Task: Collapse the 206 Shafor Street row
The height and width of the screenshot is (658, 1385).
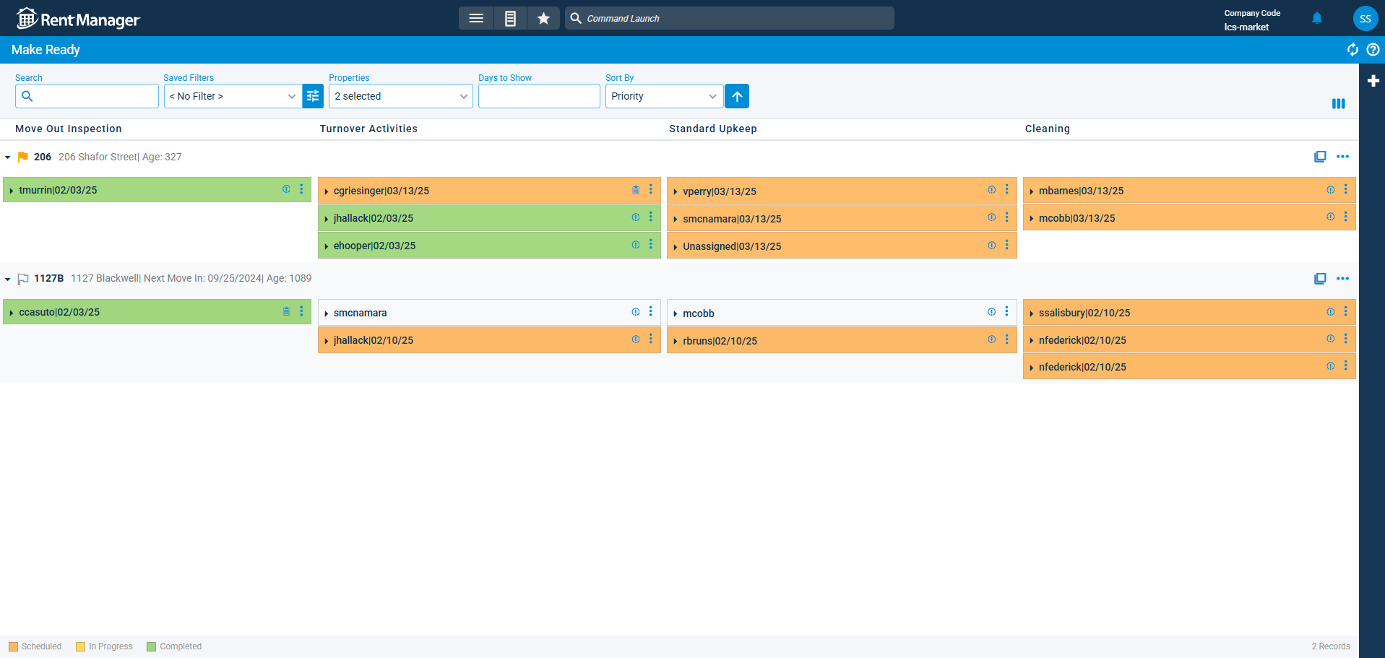Action: pyautogui.click(x=8, y=157)
